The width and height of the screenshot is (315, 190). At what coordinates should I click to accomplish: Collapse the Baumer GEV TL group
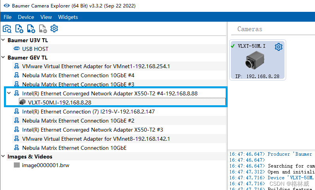coord(3,57)
